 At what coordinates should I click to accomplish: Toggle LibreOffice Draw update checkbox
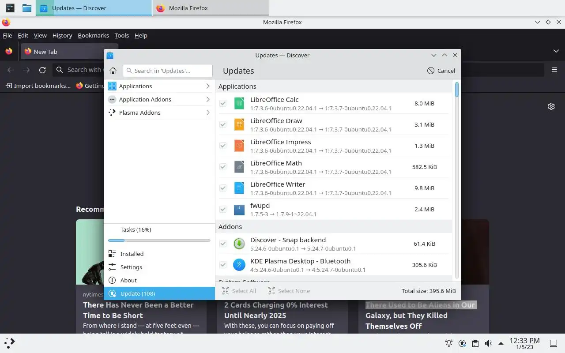(223, 124)
